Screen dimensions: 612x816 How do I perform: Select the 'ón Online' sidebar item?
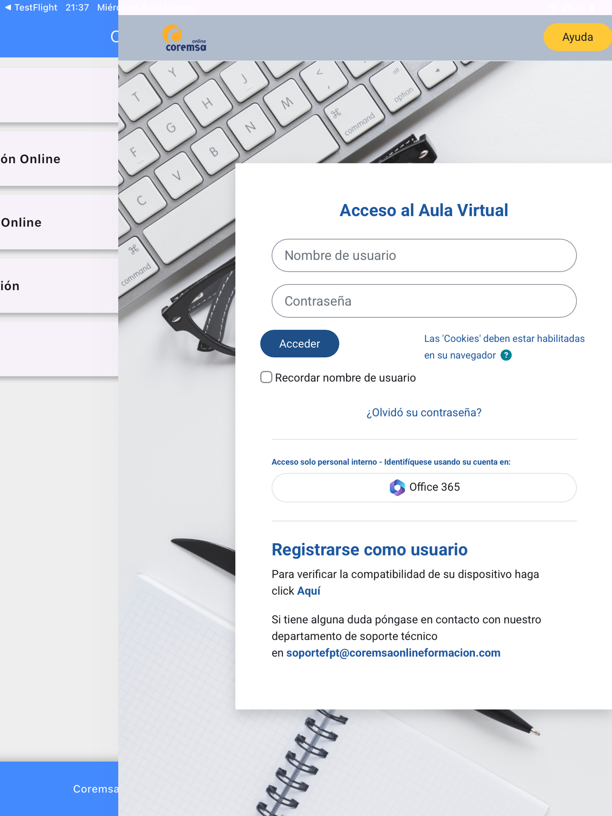click(59, 159)
